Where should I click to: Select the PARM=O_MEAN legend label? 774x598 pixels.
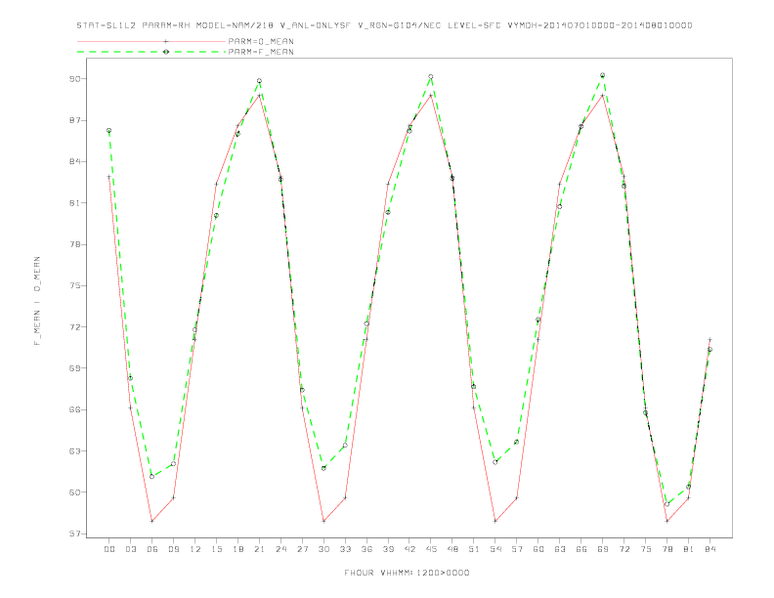tap(261, 41)
